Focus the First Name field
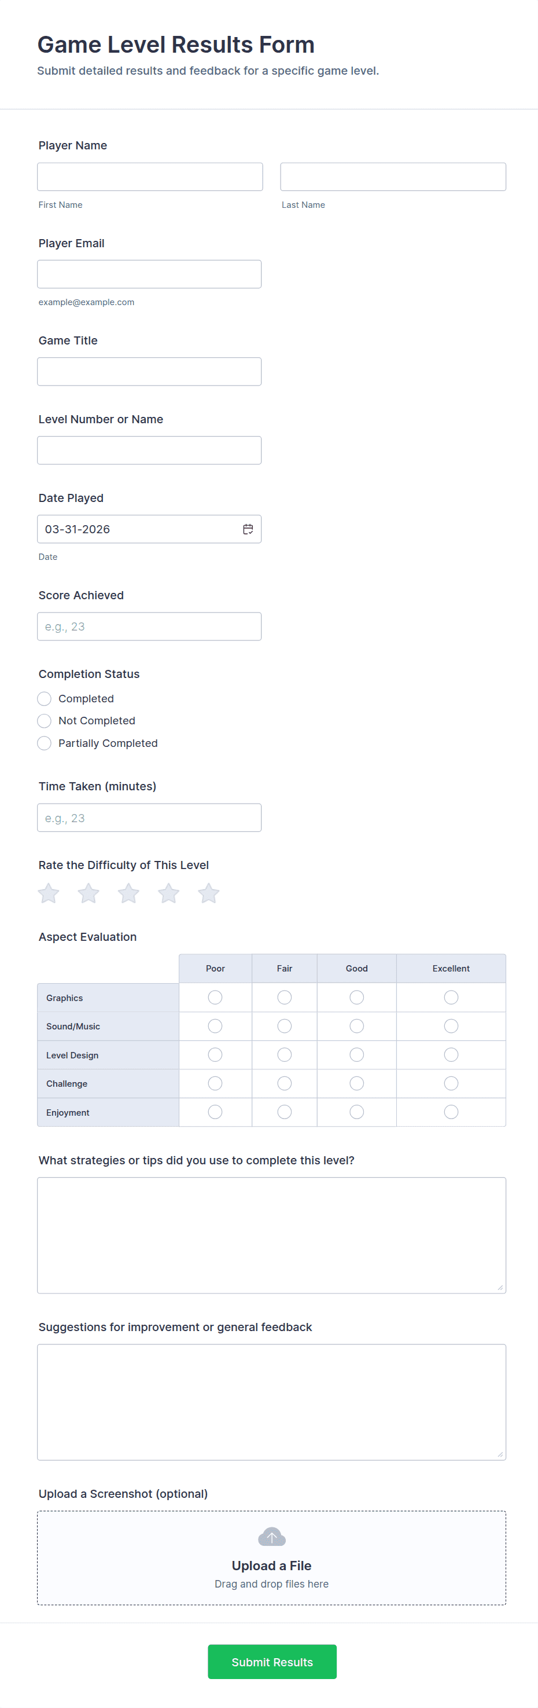 click(x=150, y=177)
